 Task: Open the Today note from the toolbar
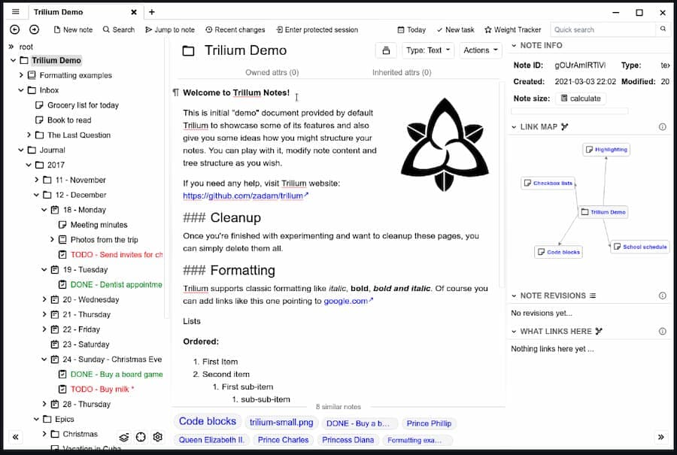click(x=412, y=30)
